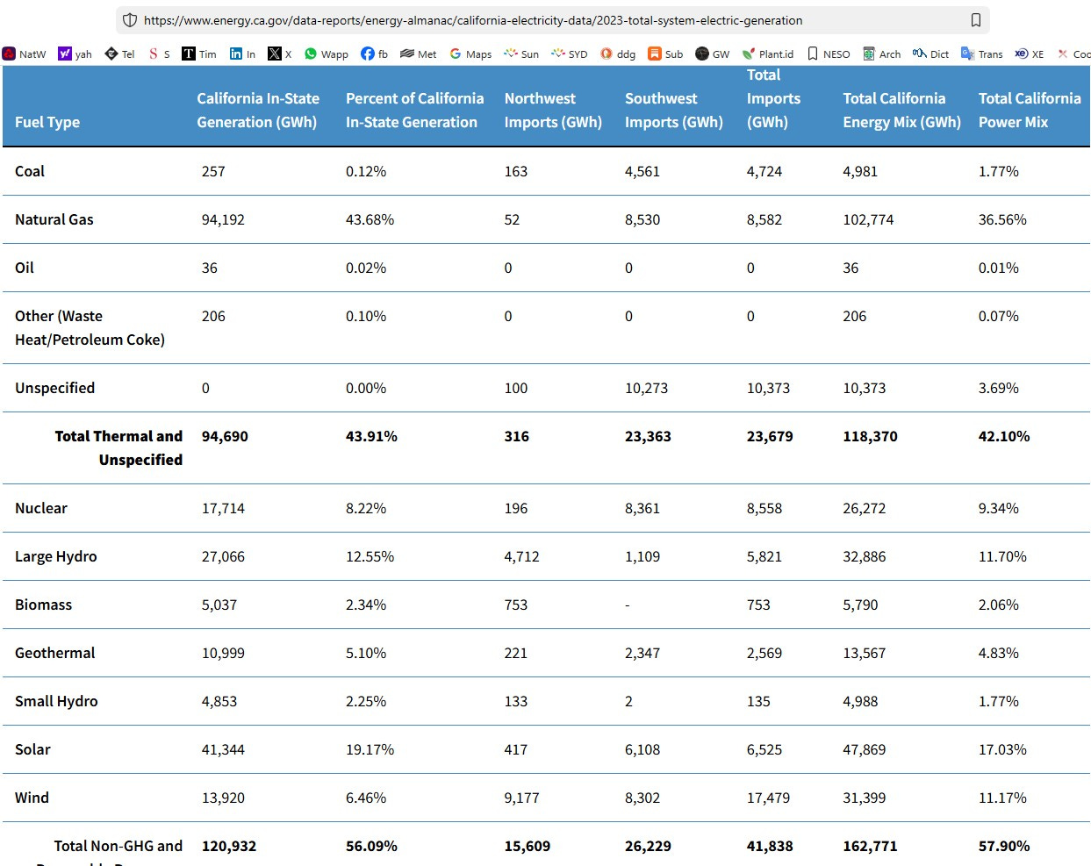Open the X (Twitter) bookmark
Screen dimensions: 1091x866
coord(280,54)
